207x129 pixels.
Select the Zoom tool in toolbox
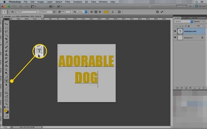pos(7,104)
